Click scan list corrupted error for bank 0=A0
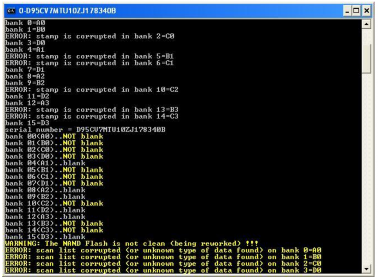 [163, 250]
